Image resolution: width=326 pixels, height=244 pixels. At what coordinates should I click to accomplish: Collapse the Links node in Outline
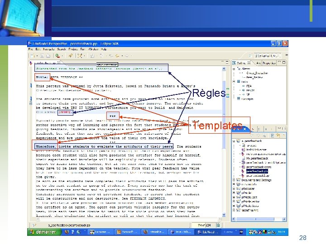234,82
